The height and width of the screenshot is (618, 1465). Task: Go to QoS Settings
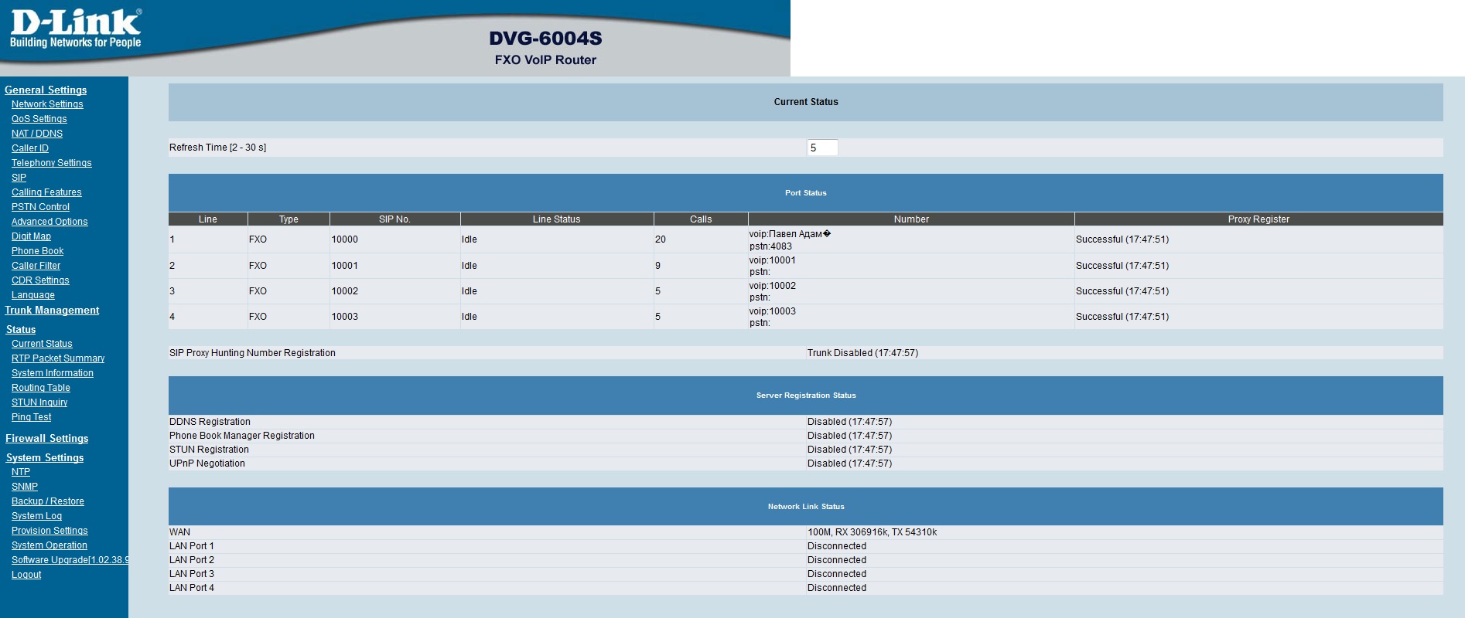coord(39,119)
